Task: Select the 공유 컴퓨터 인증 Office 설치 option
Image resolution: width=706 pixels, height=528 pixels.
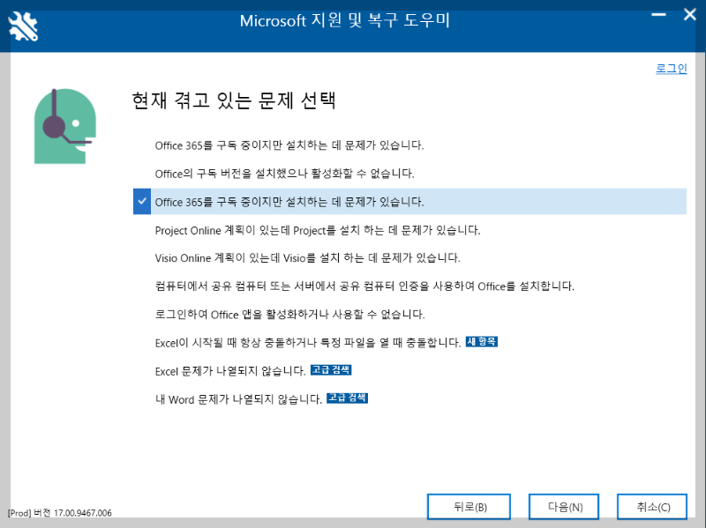Action: [364, 286]
